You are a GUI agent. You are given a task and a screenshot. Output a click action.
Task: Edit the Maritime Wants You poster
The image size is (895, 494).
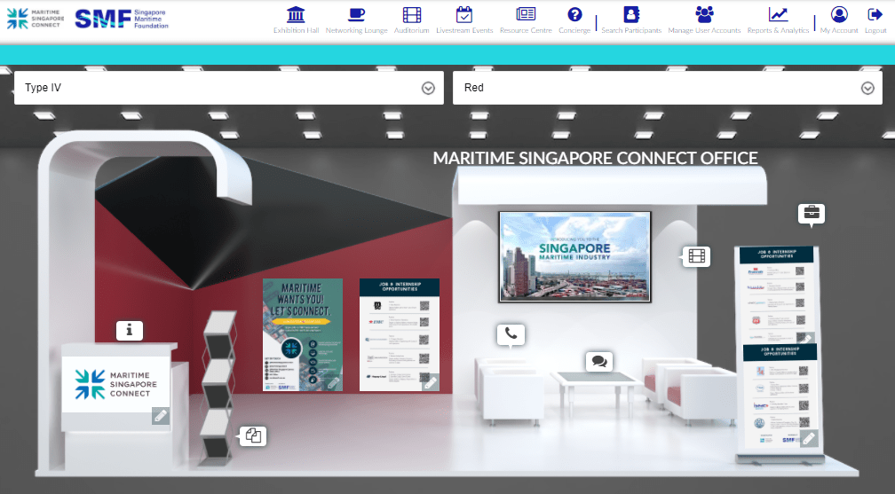tap(334, 383)
